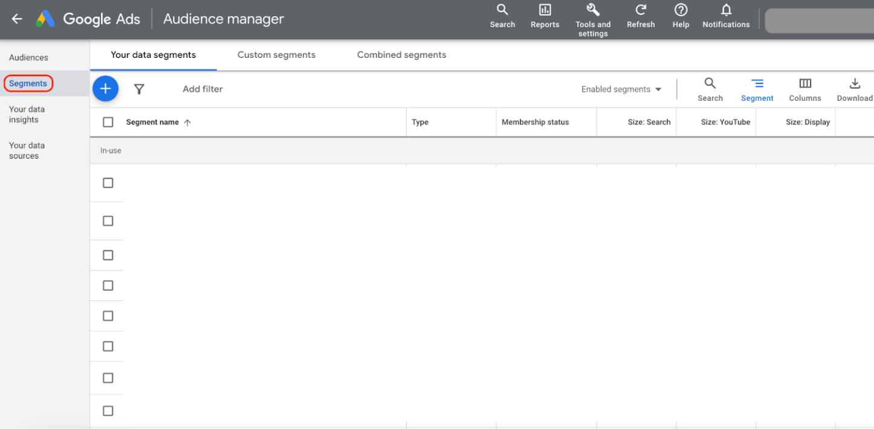Open the filter icon next to plus button

pos(139,89)
